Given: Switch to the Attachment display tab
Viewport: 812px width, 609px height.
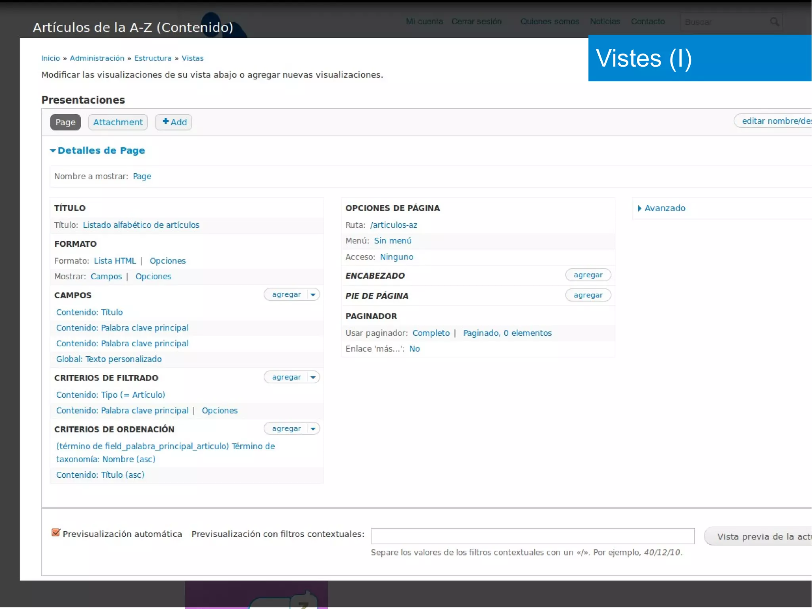Looking at the screenshot, I should (118, 122).
